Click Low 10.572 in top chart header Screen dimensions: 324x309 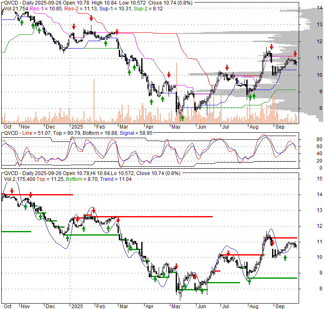[x=132, y=3]
